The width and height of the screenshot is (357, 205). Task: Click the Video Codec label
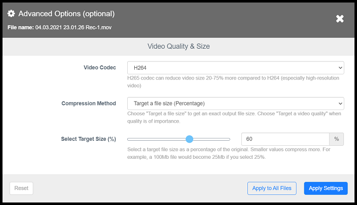[x=100, y=68]
